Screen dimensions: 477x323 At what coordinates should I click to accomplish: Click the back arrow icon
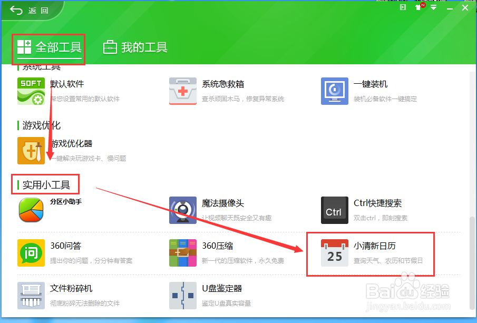(16, 11)
